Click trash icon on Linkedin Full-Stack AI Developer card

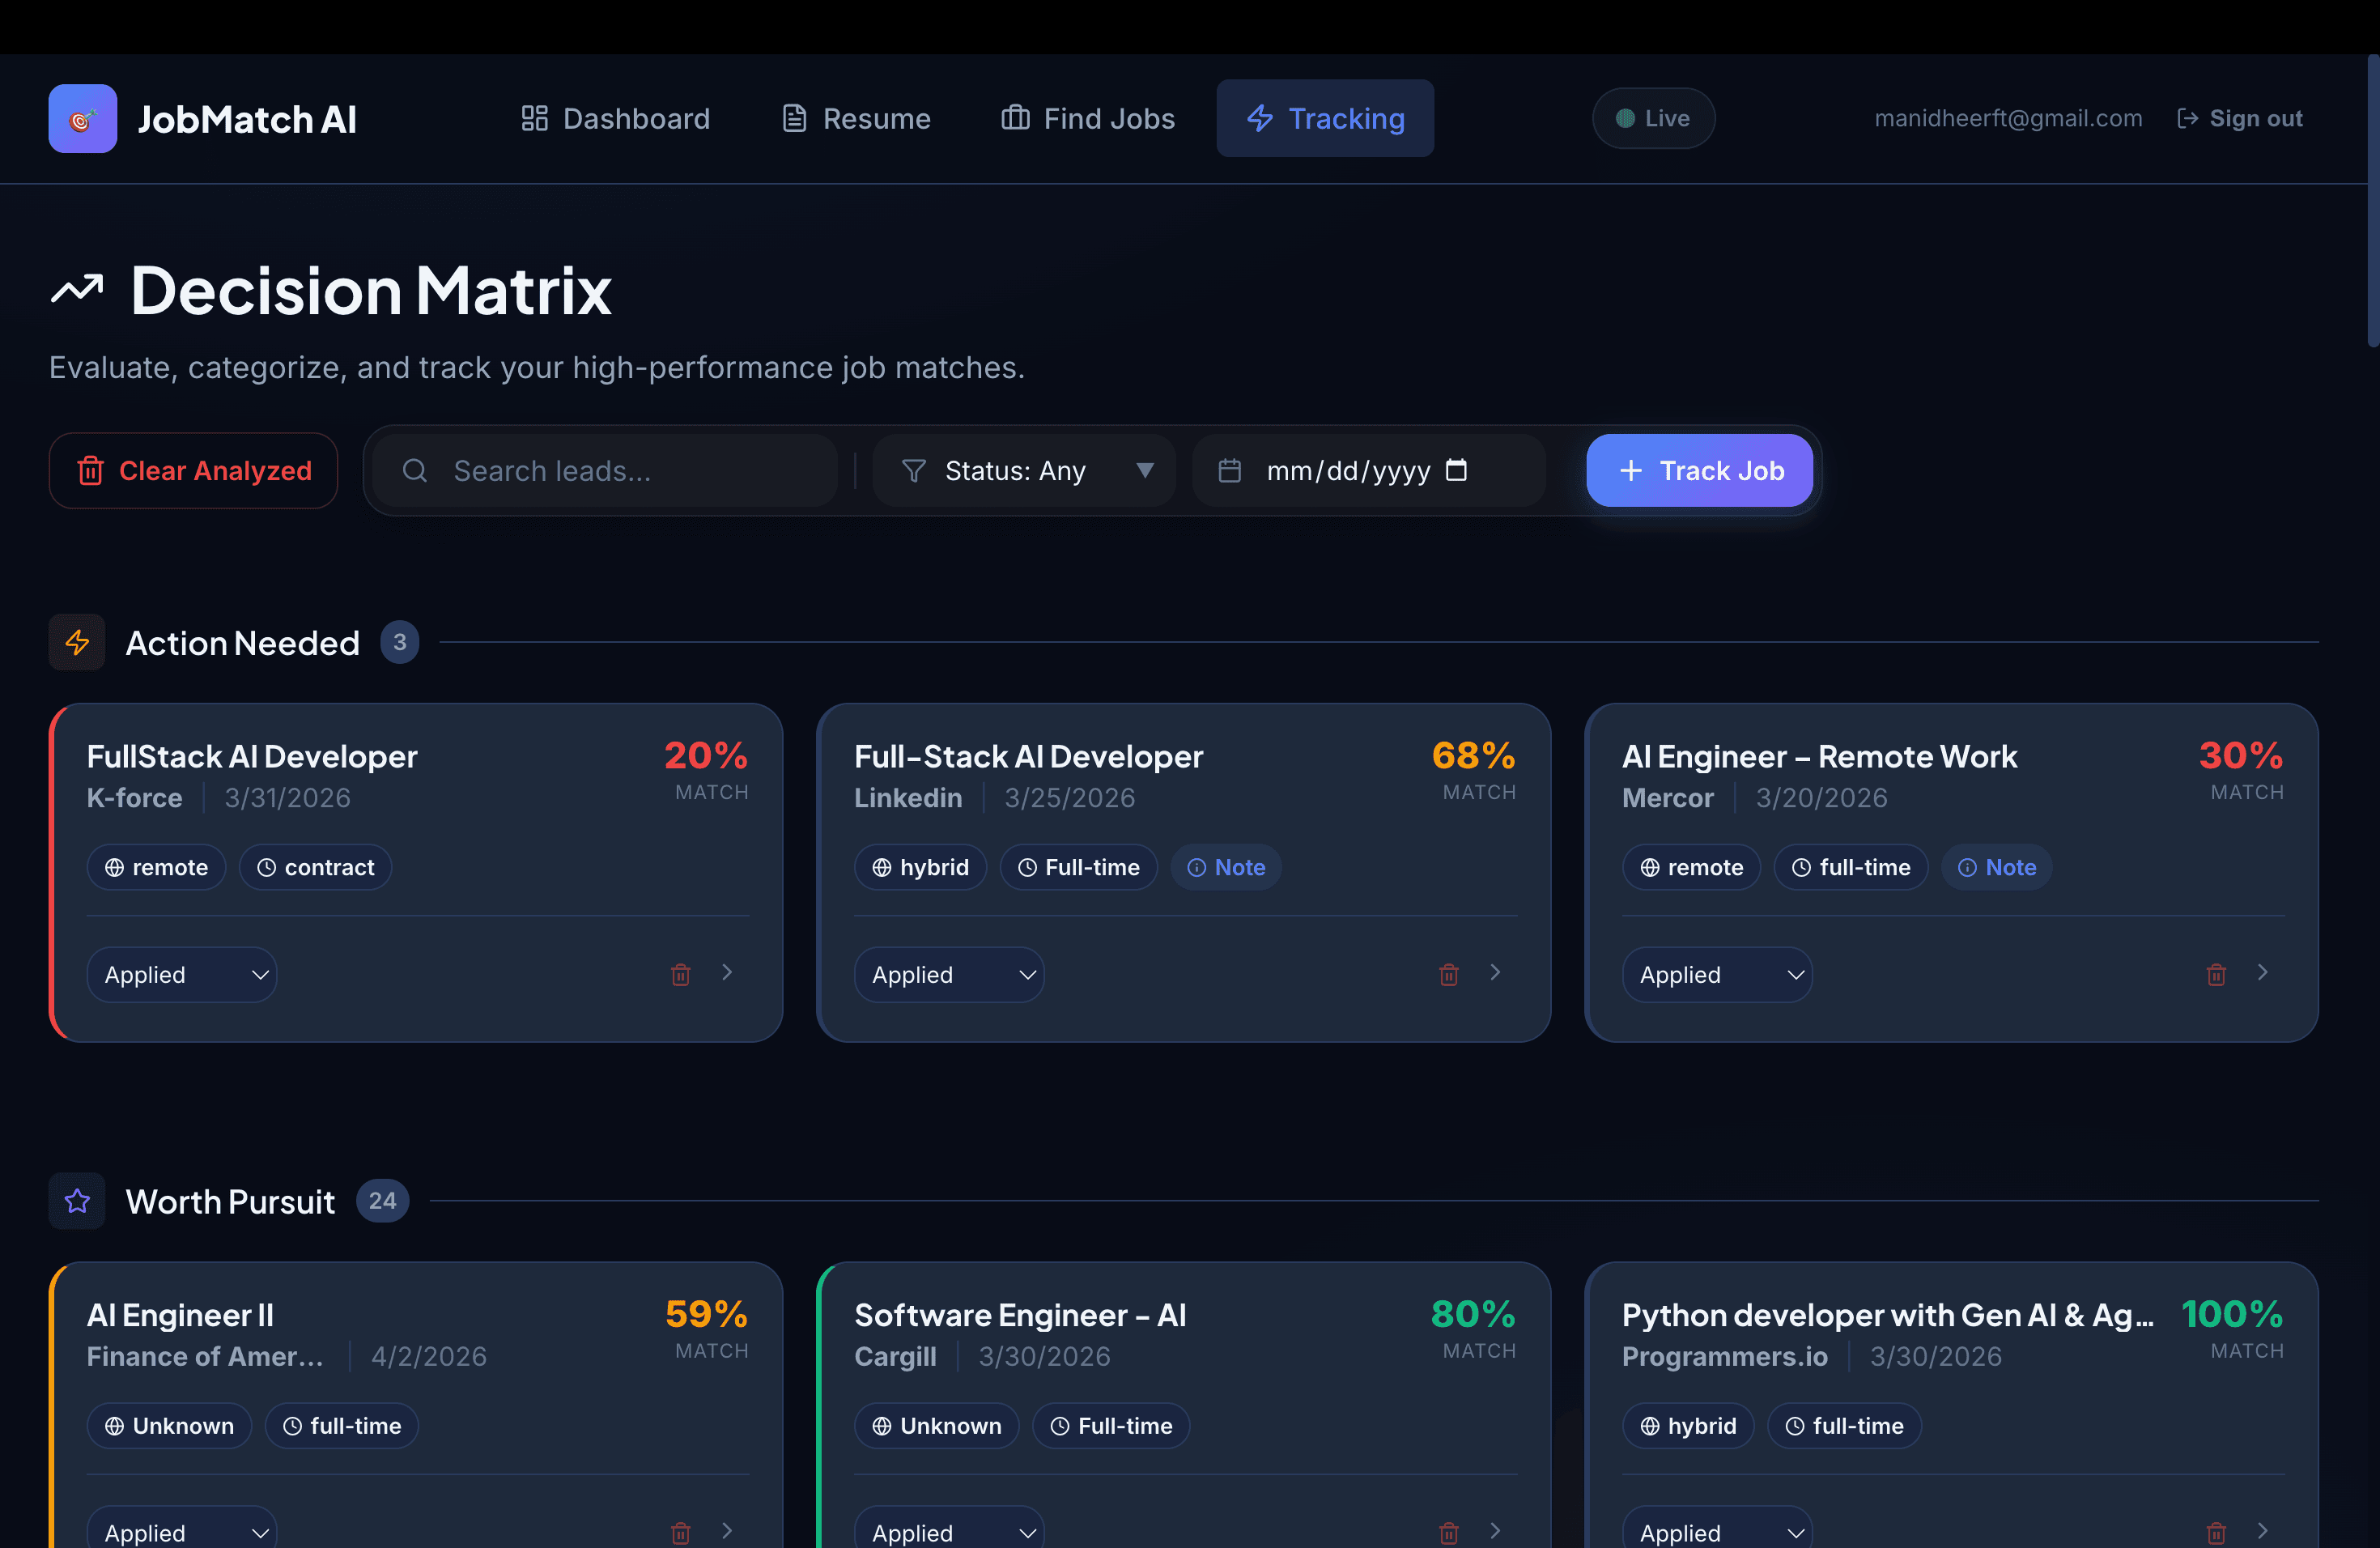coord(1448,975)
